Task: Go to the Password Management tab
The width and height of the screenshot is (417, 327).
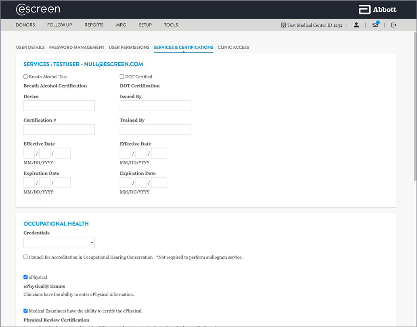Action: (77, 47)
